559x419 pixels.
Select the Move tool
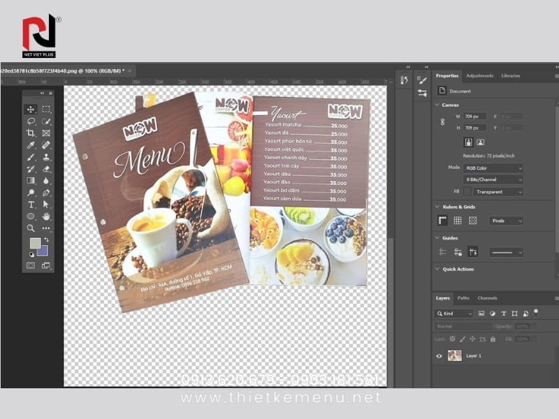click(x=31, y=109)
